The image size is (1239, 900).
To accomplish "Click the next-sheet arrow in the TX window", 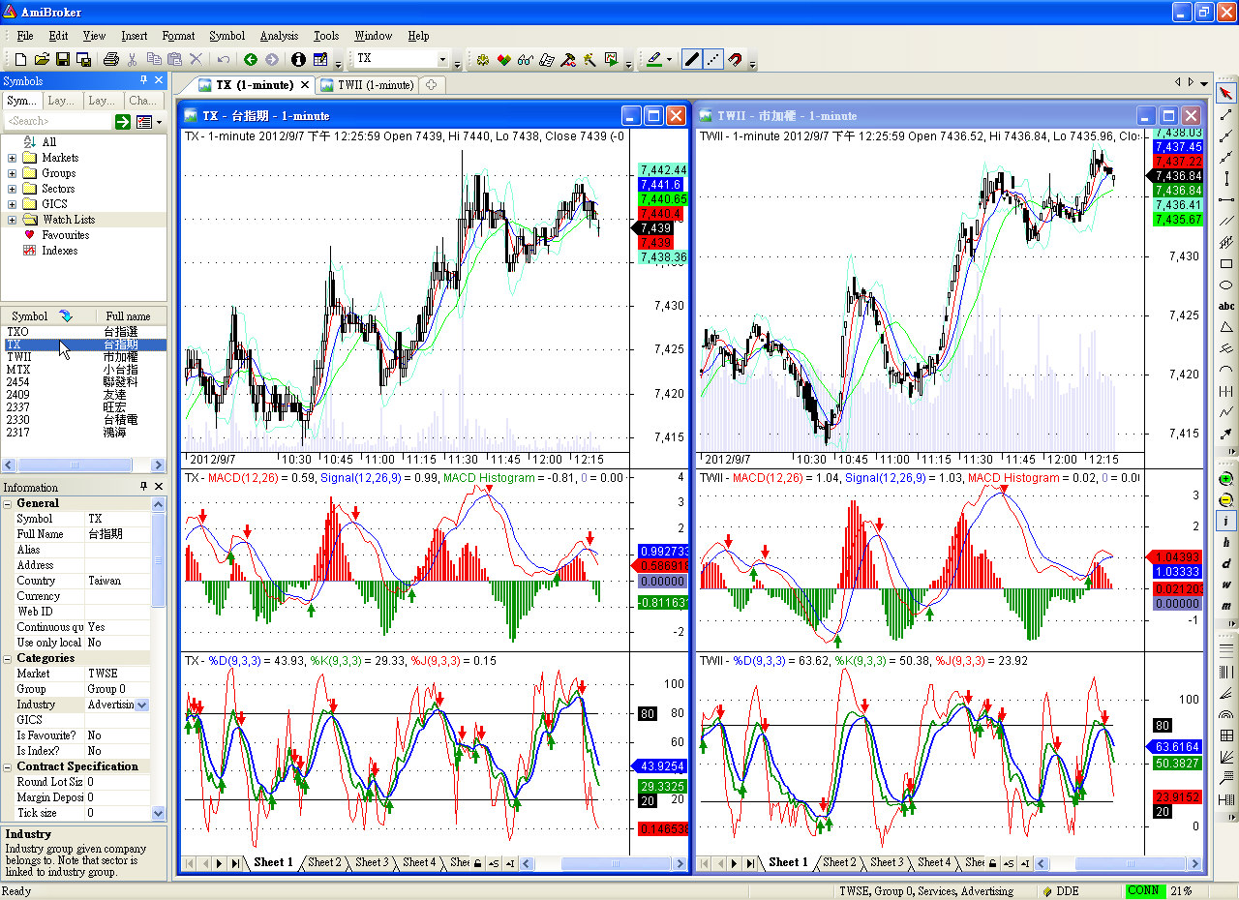I will coord(220,863).
